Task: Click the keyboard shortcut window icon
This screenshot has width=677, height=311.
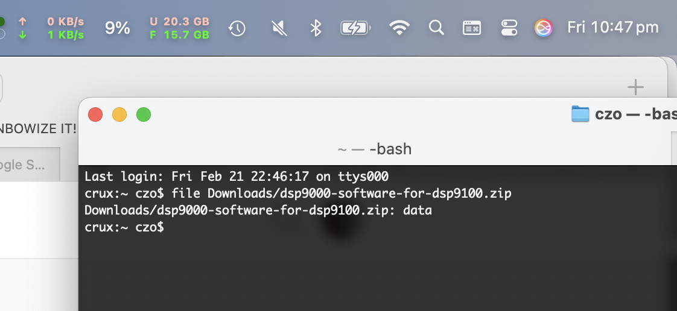Action: (472, 28)
